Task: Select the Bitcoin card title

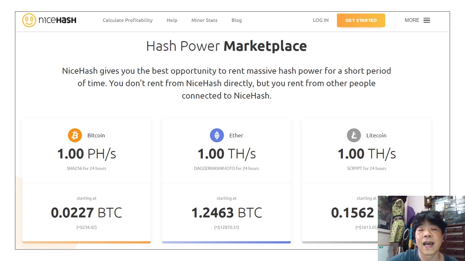Action: (x=96, y=135)
